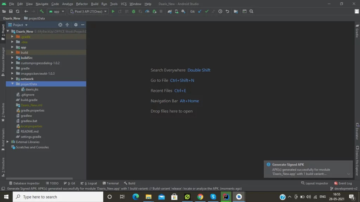Open the Refactor menu

(82, 4)
